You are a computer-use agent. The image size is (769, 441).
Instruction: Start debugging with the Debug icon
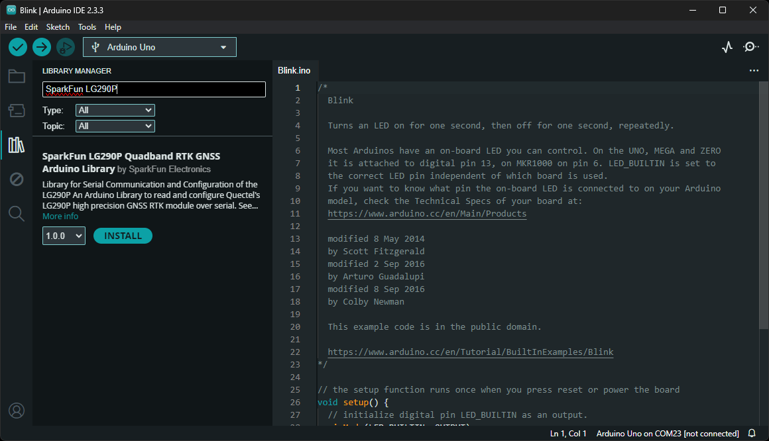tap(65, 47)
